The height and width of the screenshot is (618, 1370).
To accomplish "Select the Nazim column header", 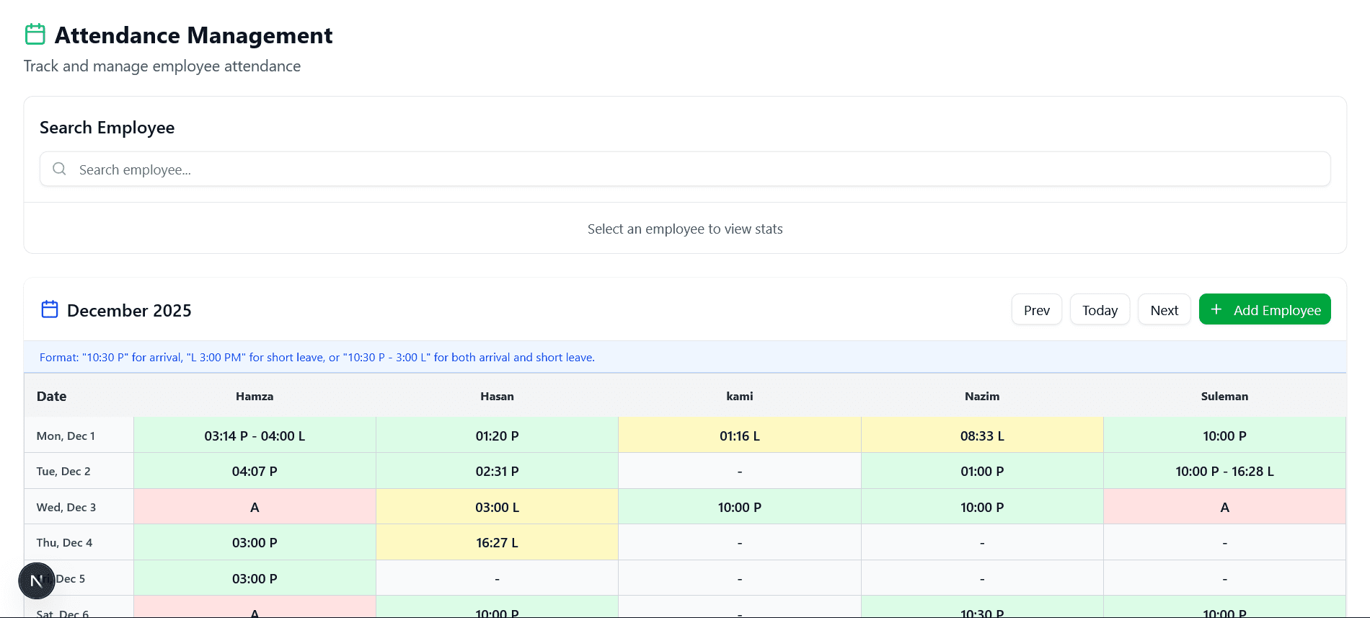I will click(x=982, y=396).
